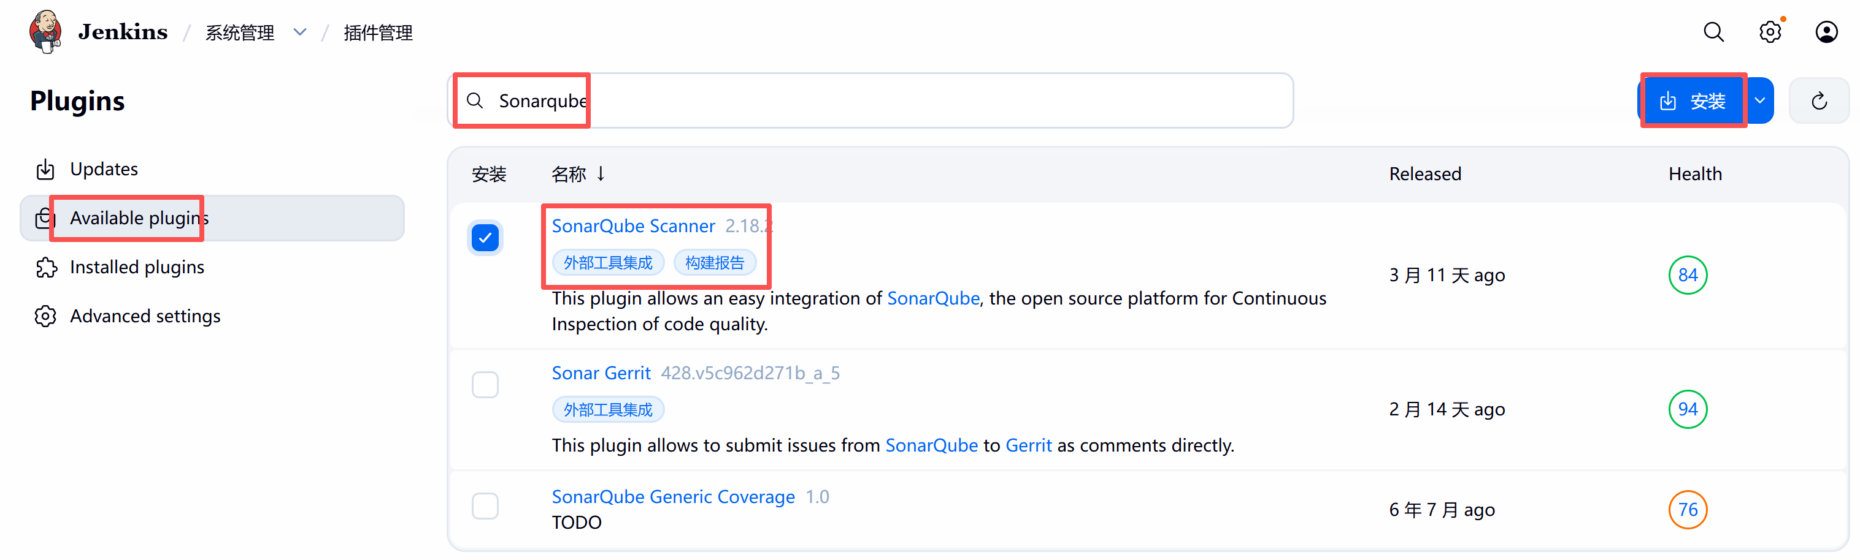Click the 安装 install button

coord(1692,101)
